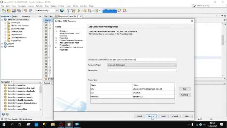The width and height of the screenshot is (227, 128).
Task: Click the blue memory usage bar
Action: (110, 11)
